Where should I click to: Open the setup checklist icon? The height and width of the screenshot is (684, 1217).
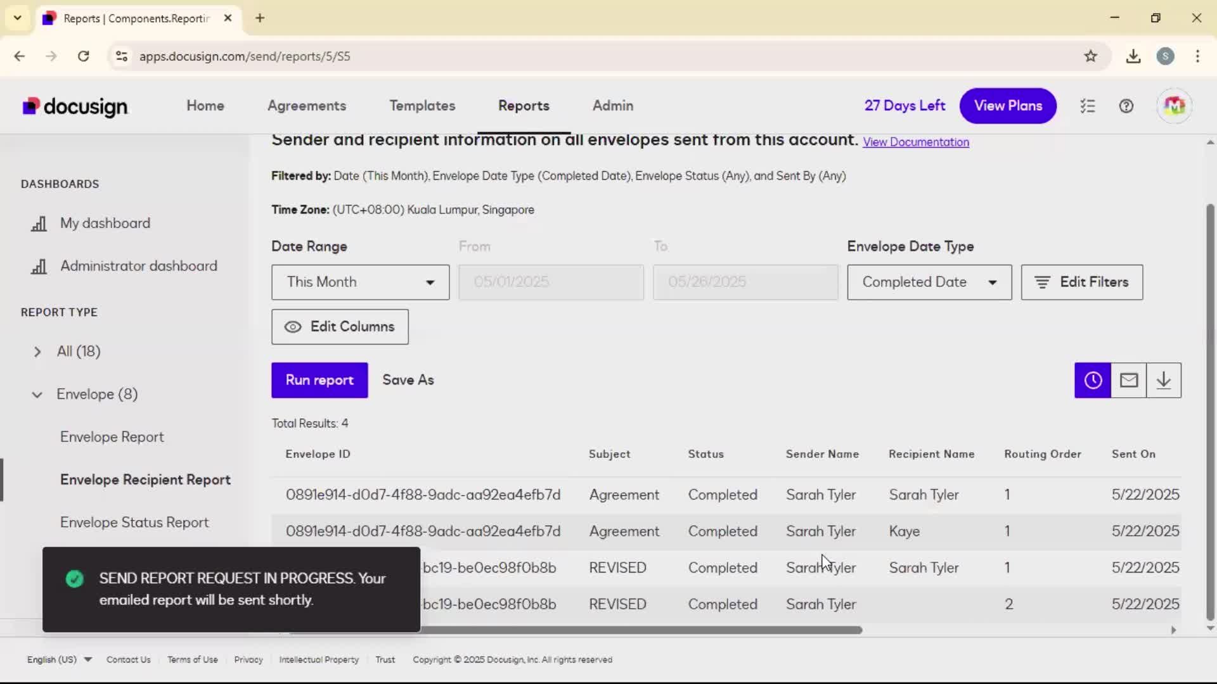point(1088,106)
